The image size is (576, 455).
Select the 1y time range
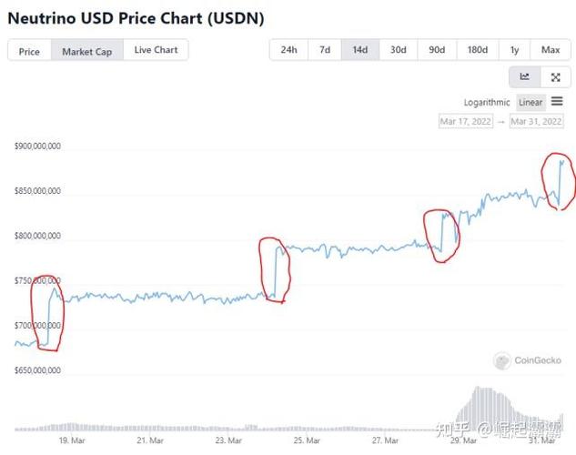pos(515,50)
